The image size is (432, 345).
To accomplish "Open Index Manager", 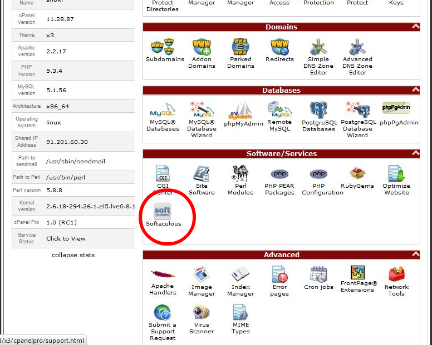I will (240, 281).
